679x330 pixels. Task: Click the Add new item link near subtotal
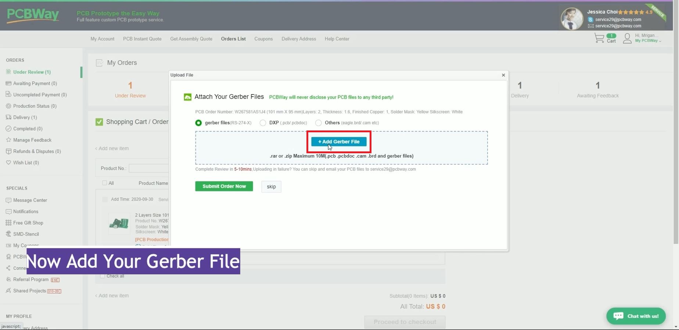[112, 295]
